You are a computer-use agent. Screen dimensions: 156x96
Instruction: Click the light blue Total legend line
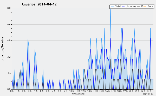112,6
